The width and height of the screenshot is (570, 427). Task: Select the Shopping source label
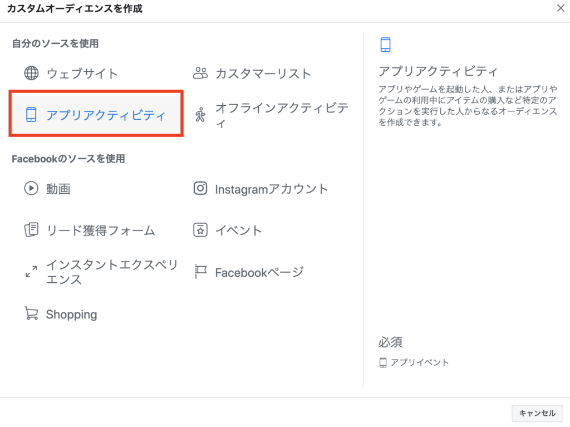pos(71,315)
